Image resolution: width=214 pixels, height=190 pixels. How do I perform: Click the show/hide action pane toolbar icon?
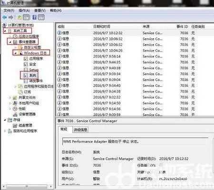click(41, 17)
